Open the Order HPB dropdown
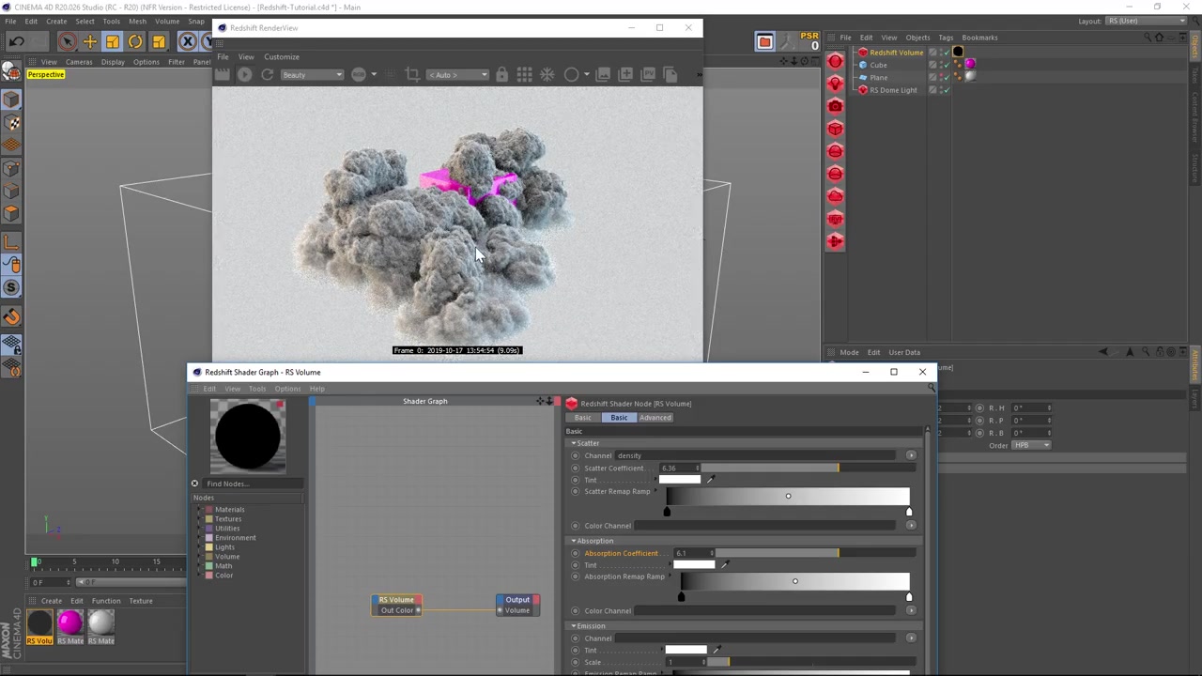 [1032, 445]
